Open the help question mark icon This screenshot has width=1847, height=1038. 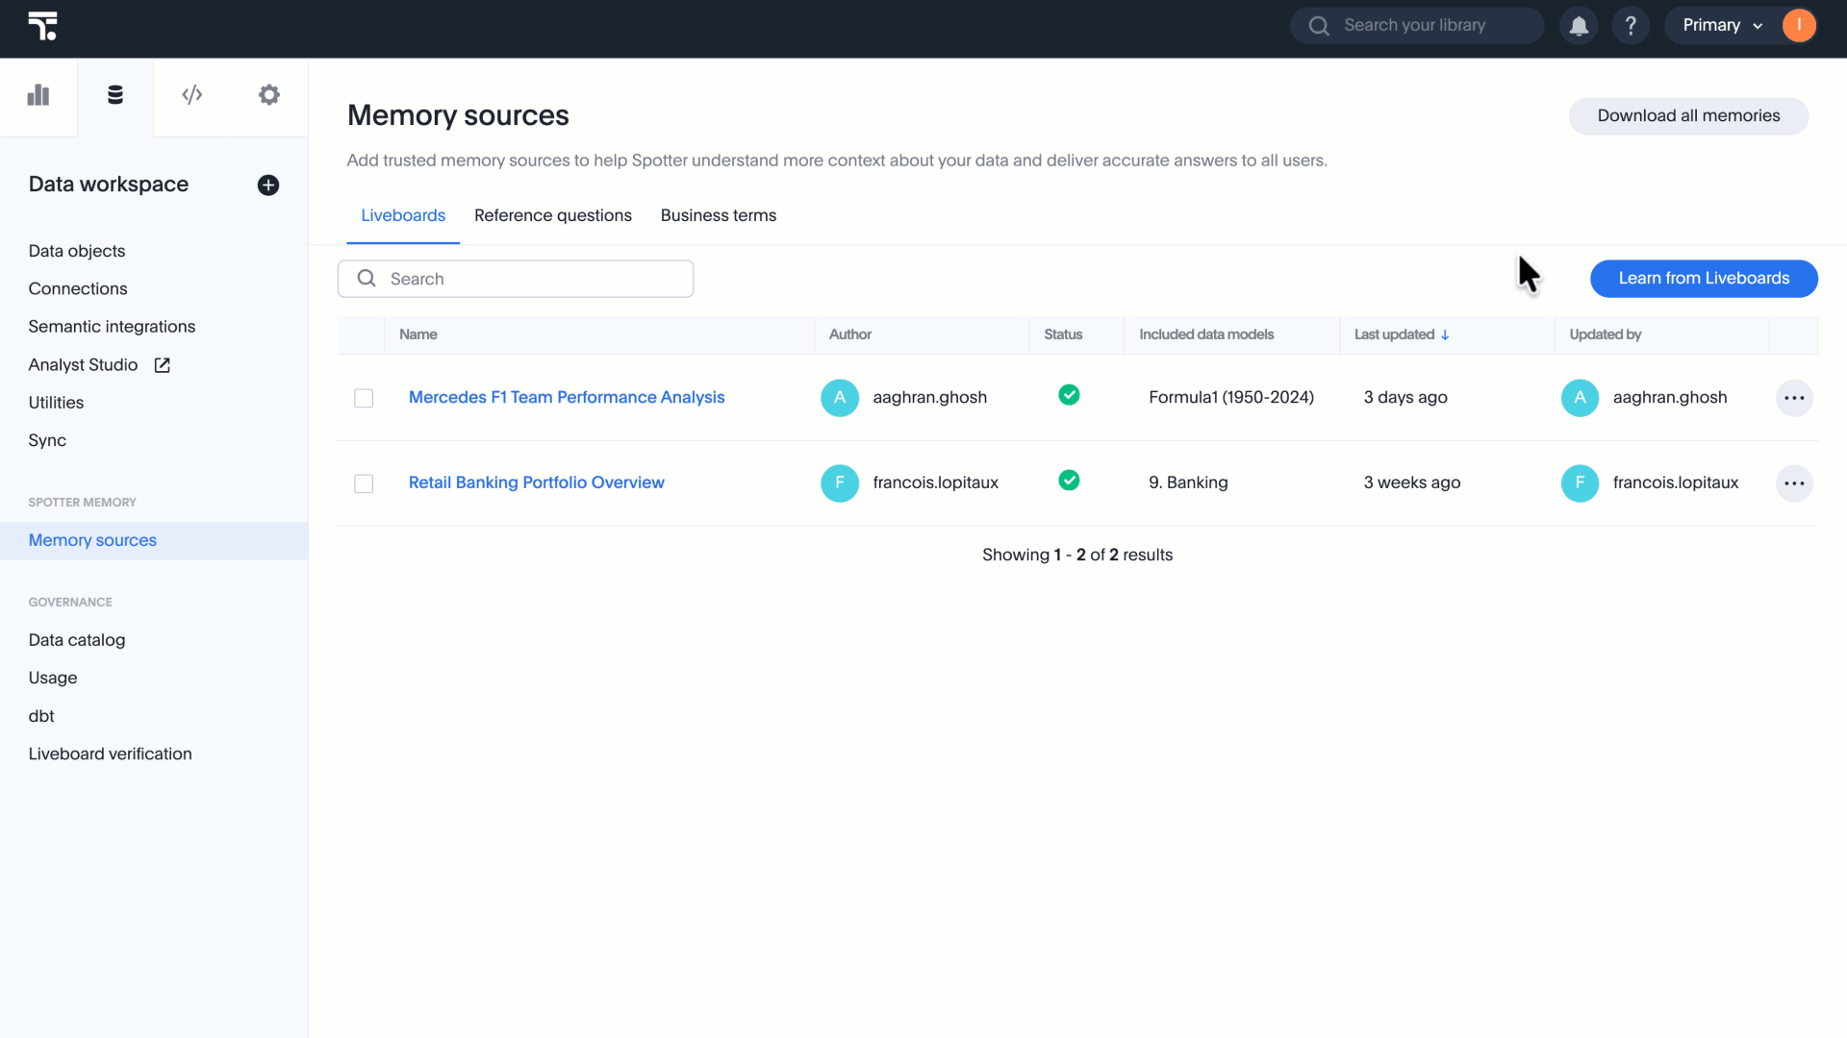1631,26
